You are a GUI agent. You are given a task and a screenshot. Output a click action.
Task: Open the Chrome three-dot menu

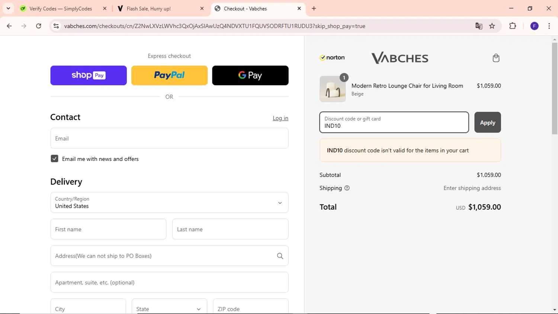[x=549, y=26]
